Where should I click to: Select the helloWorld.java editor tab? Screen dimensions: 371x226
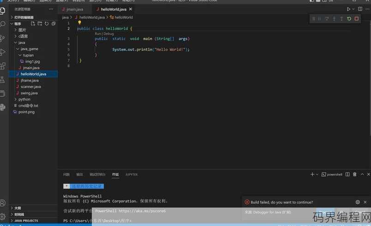point(114,9)
